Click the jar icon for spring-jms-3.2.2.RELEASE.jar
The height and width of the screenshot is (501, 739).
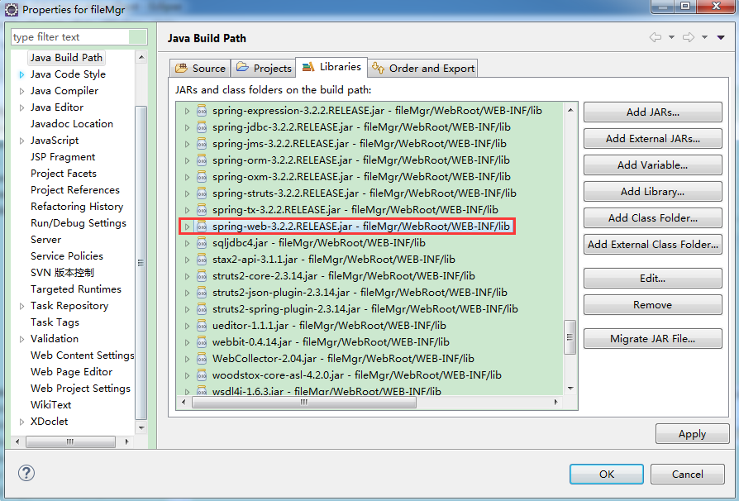pos(202,144)
